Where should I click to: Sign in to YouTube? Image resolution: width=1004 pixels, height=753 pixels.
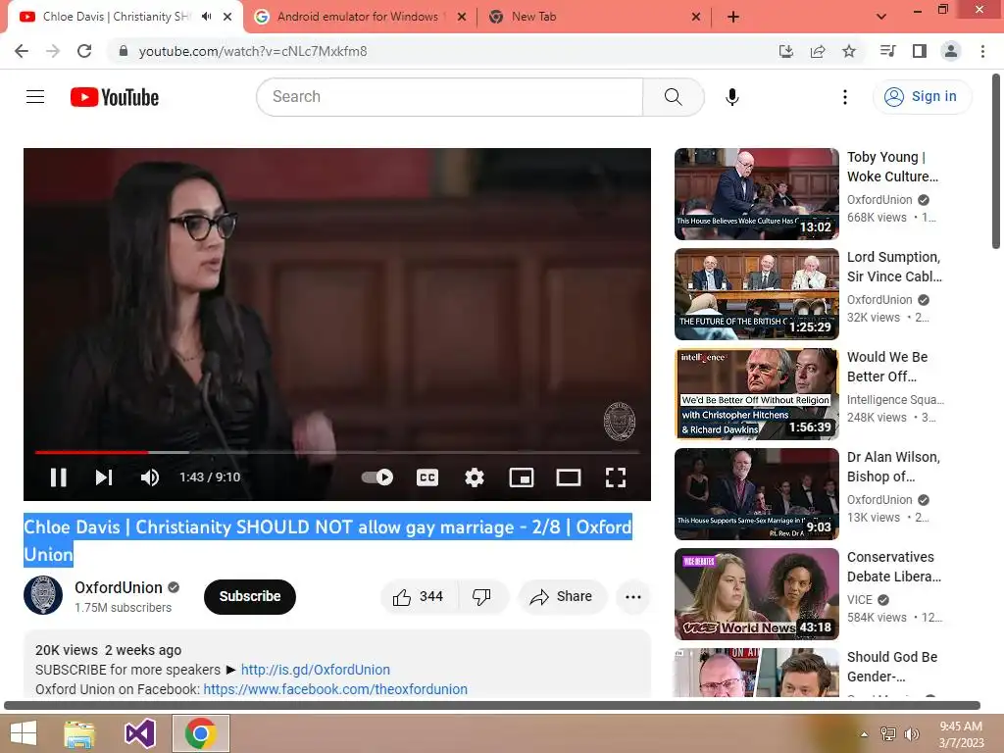pos(922,97)
